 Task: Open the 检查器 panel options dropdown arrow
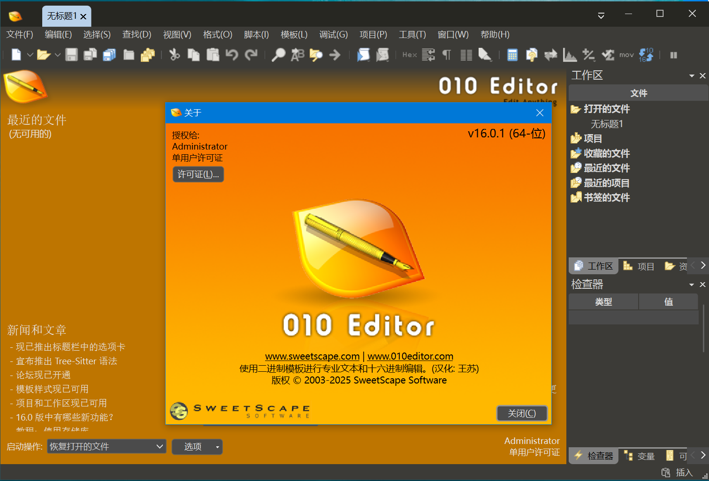(x=692, y=285)
